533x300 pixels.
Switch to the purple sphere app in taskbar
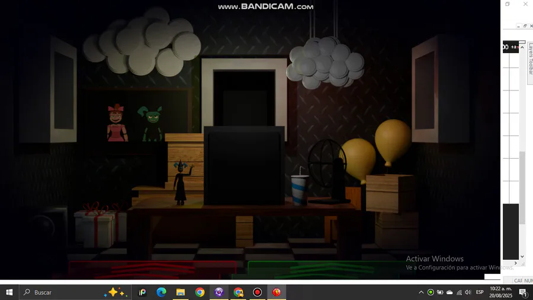(x=219, y=292)
